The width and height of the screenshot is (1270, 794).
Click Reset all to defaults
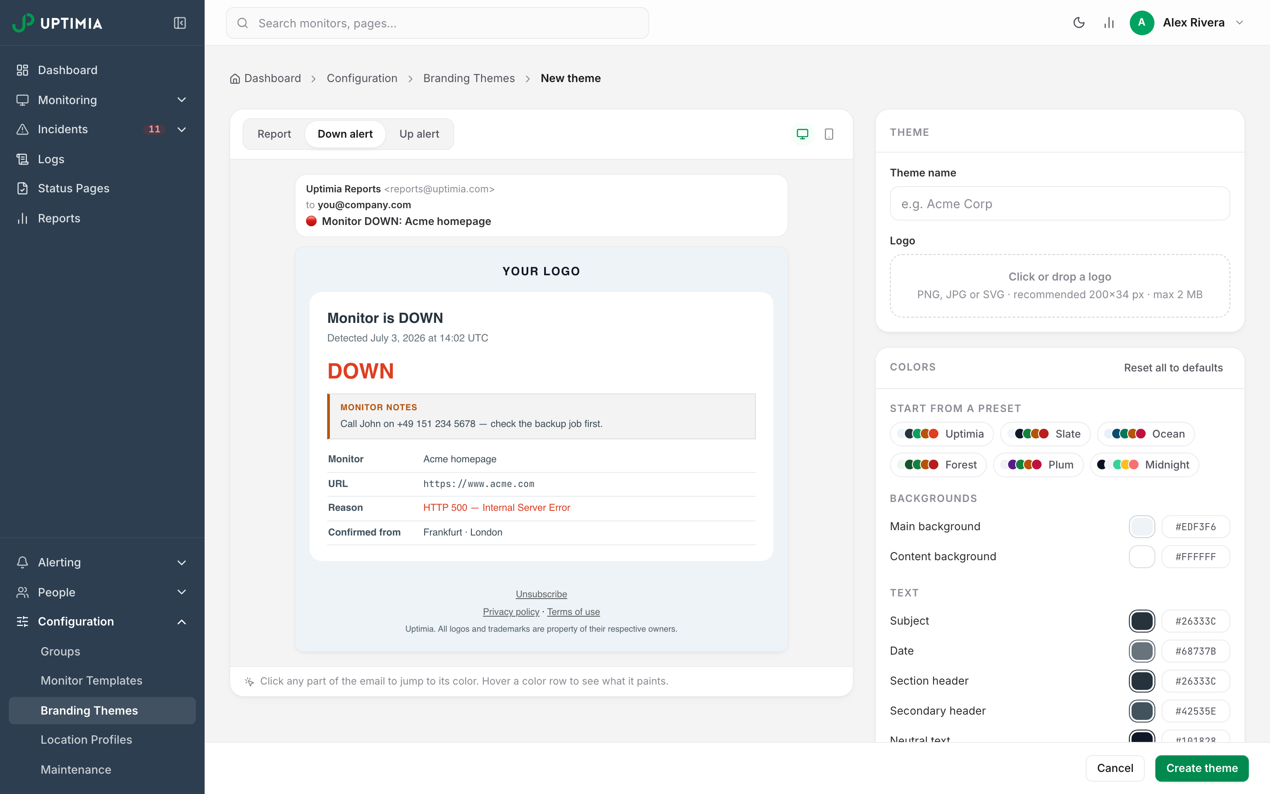coord(1173,367)
